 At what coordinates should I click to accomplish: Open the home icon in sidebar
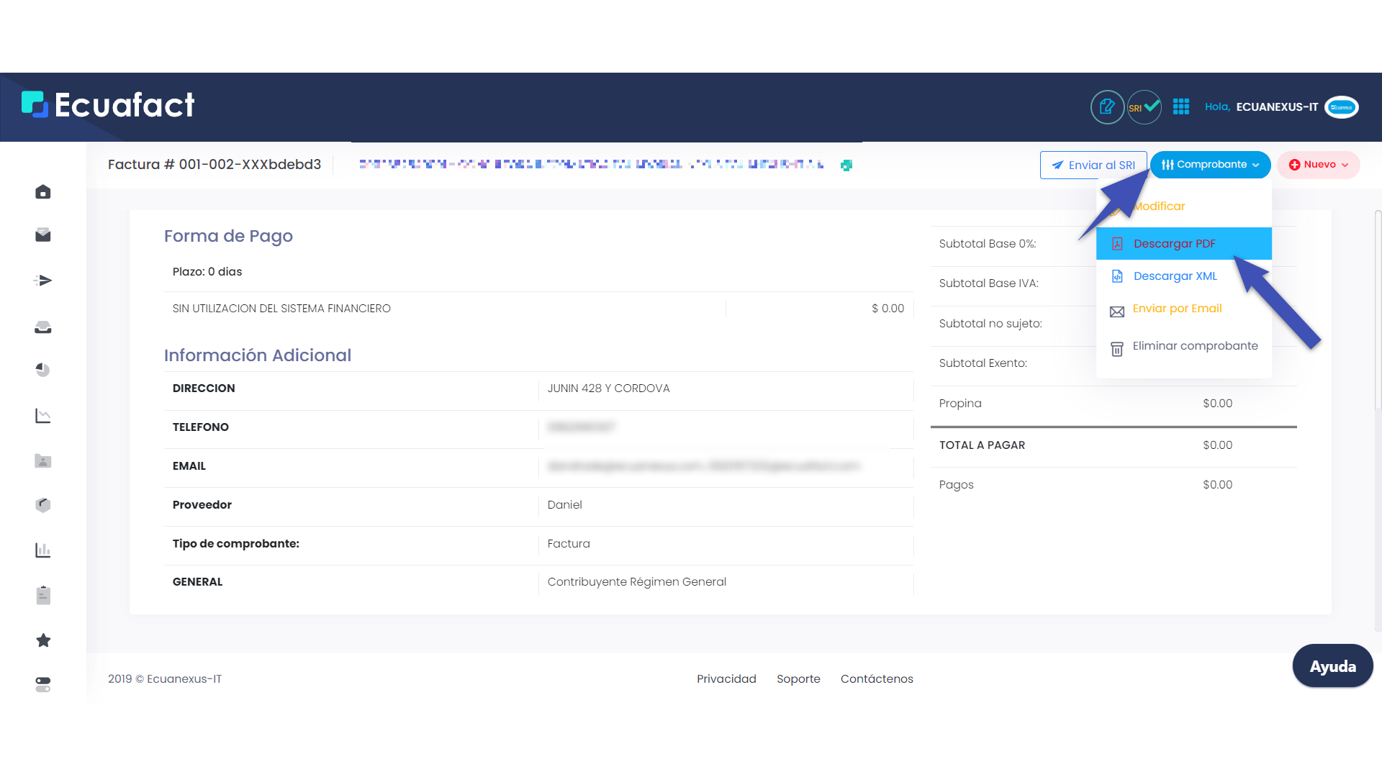(x=43, y=192)
